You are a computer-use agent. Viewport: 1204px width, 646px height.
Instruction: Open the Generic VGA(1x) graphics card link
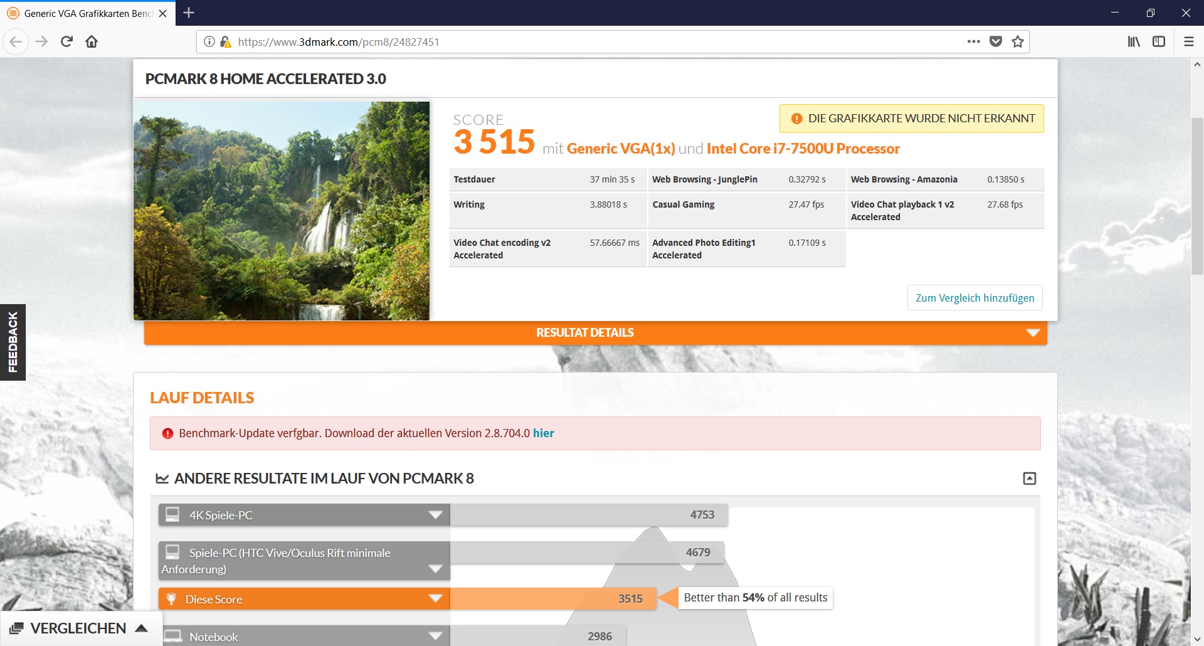(x=621, y=149)
